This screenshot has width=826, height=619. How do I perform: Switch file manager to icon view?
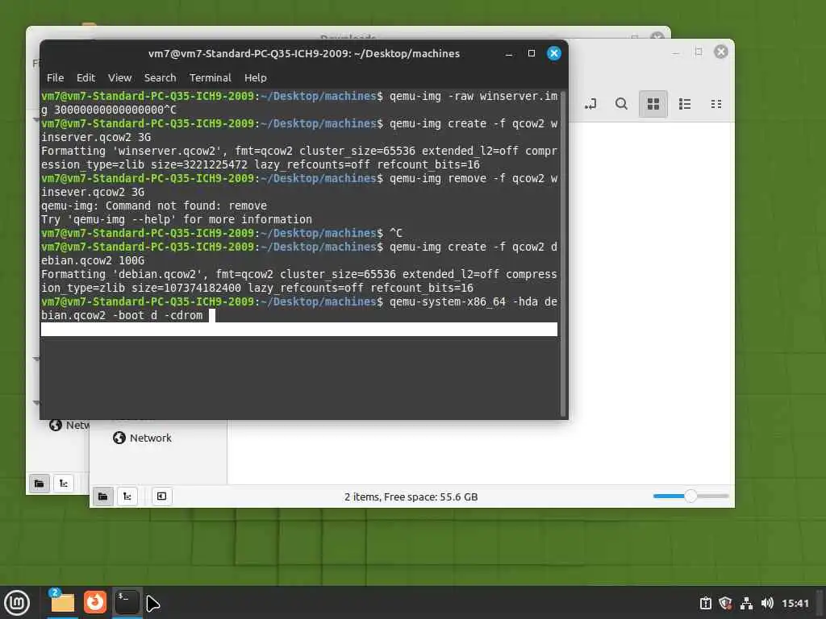point(653,104)
